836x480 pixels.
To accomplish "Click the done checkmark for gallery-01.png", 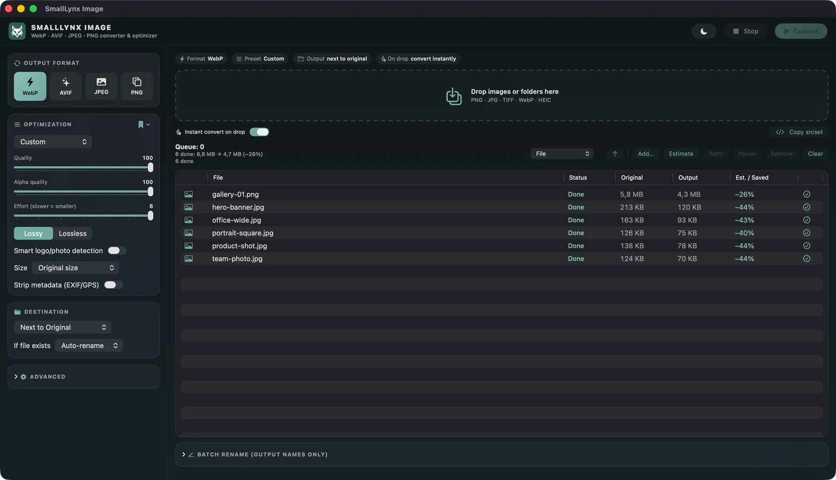I will pos(807,194).
